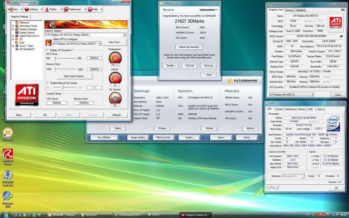
Task: Open the Graphics Adapter dropdown
Action: click(x=125, y=35)
